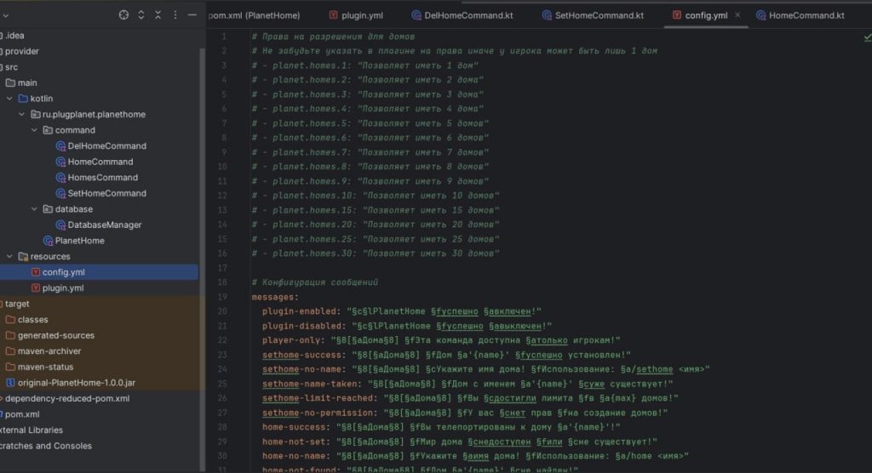Click the green inspection checkmark in editor

coord(865,37)
